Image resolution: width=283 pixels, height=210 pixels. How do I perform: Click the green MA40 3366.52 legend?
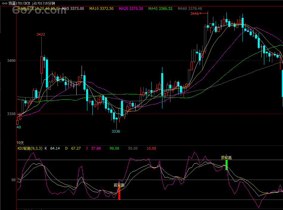(x=160, y=9)
